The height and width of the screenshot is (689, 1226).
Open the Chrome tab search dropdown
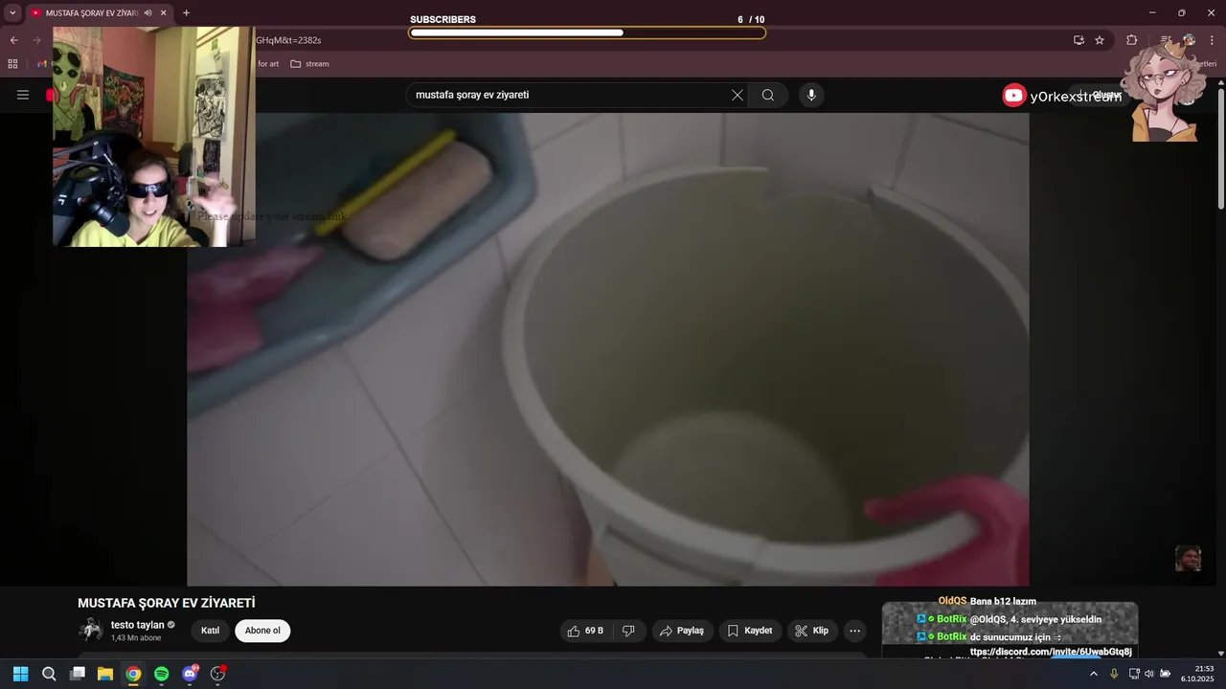point(12,12)
